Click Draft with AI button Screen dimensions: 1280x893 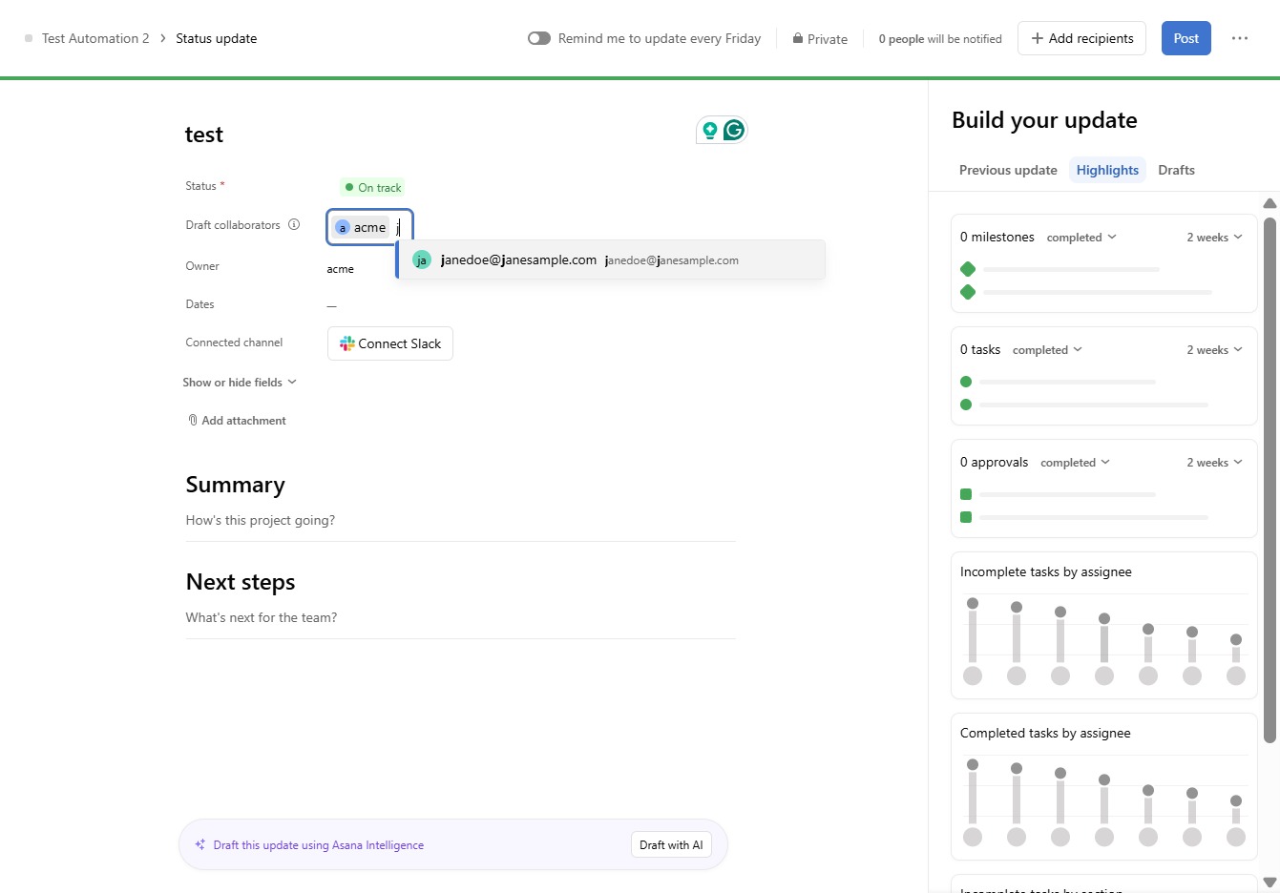pyautogui.click(x=671, y=844)
